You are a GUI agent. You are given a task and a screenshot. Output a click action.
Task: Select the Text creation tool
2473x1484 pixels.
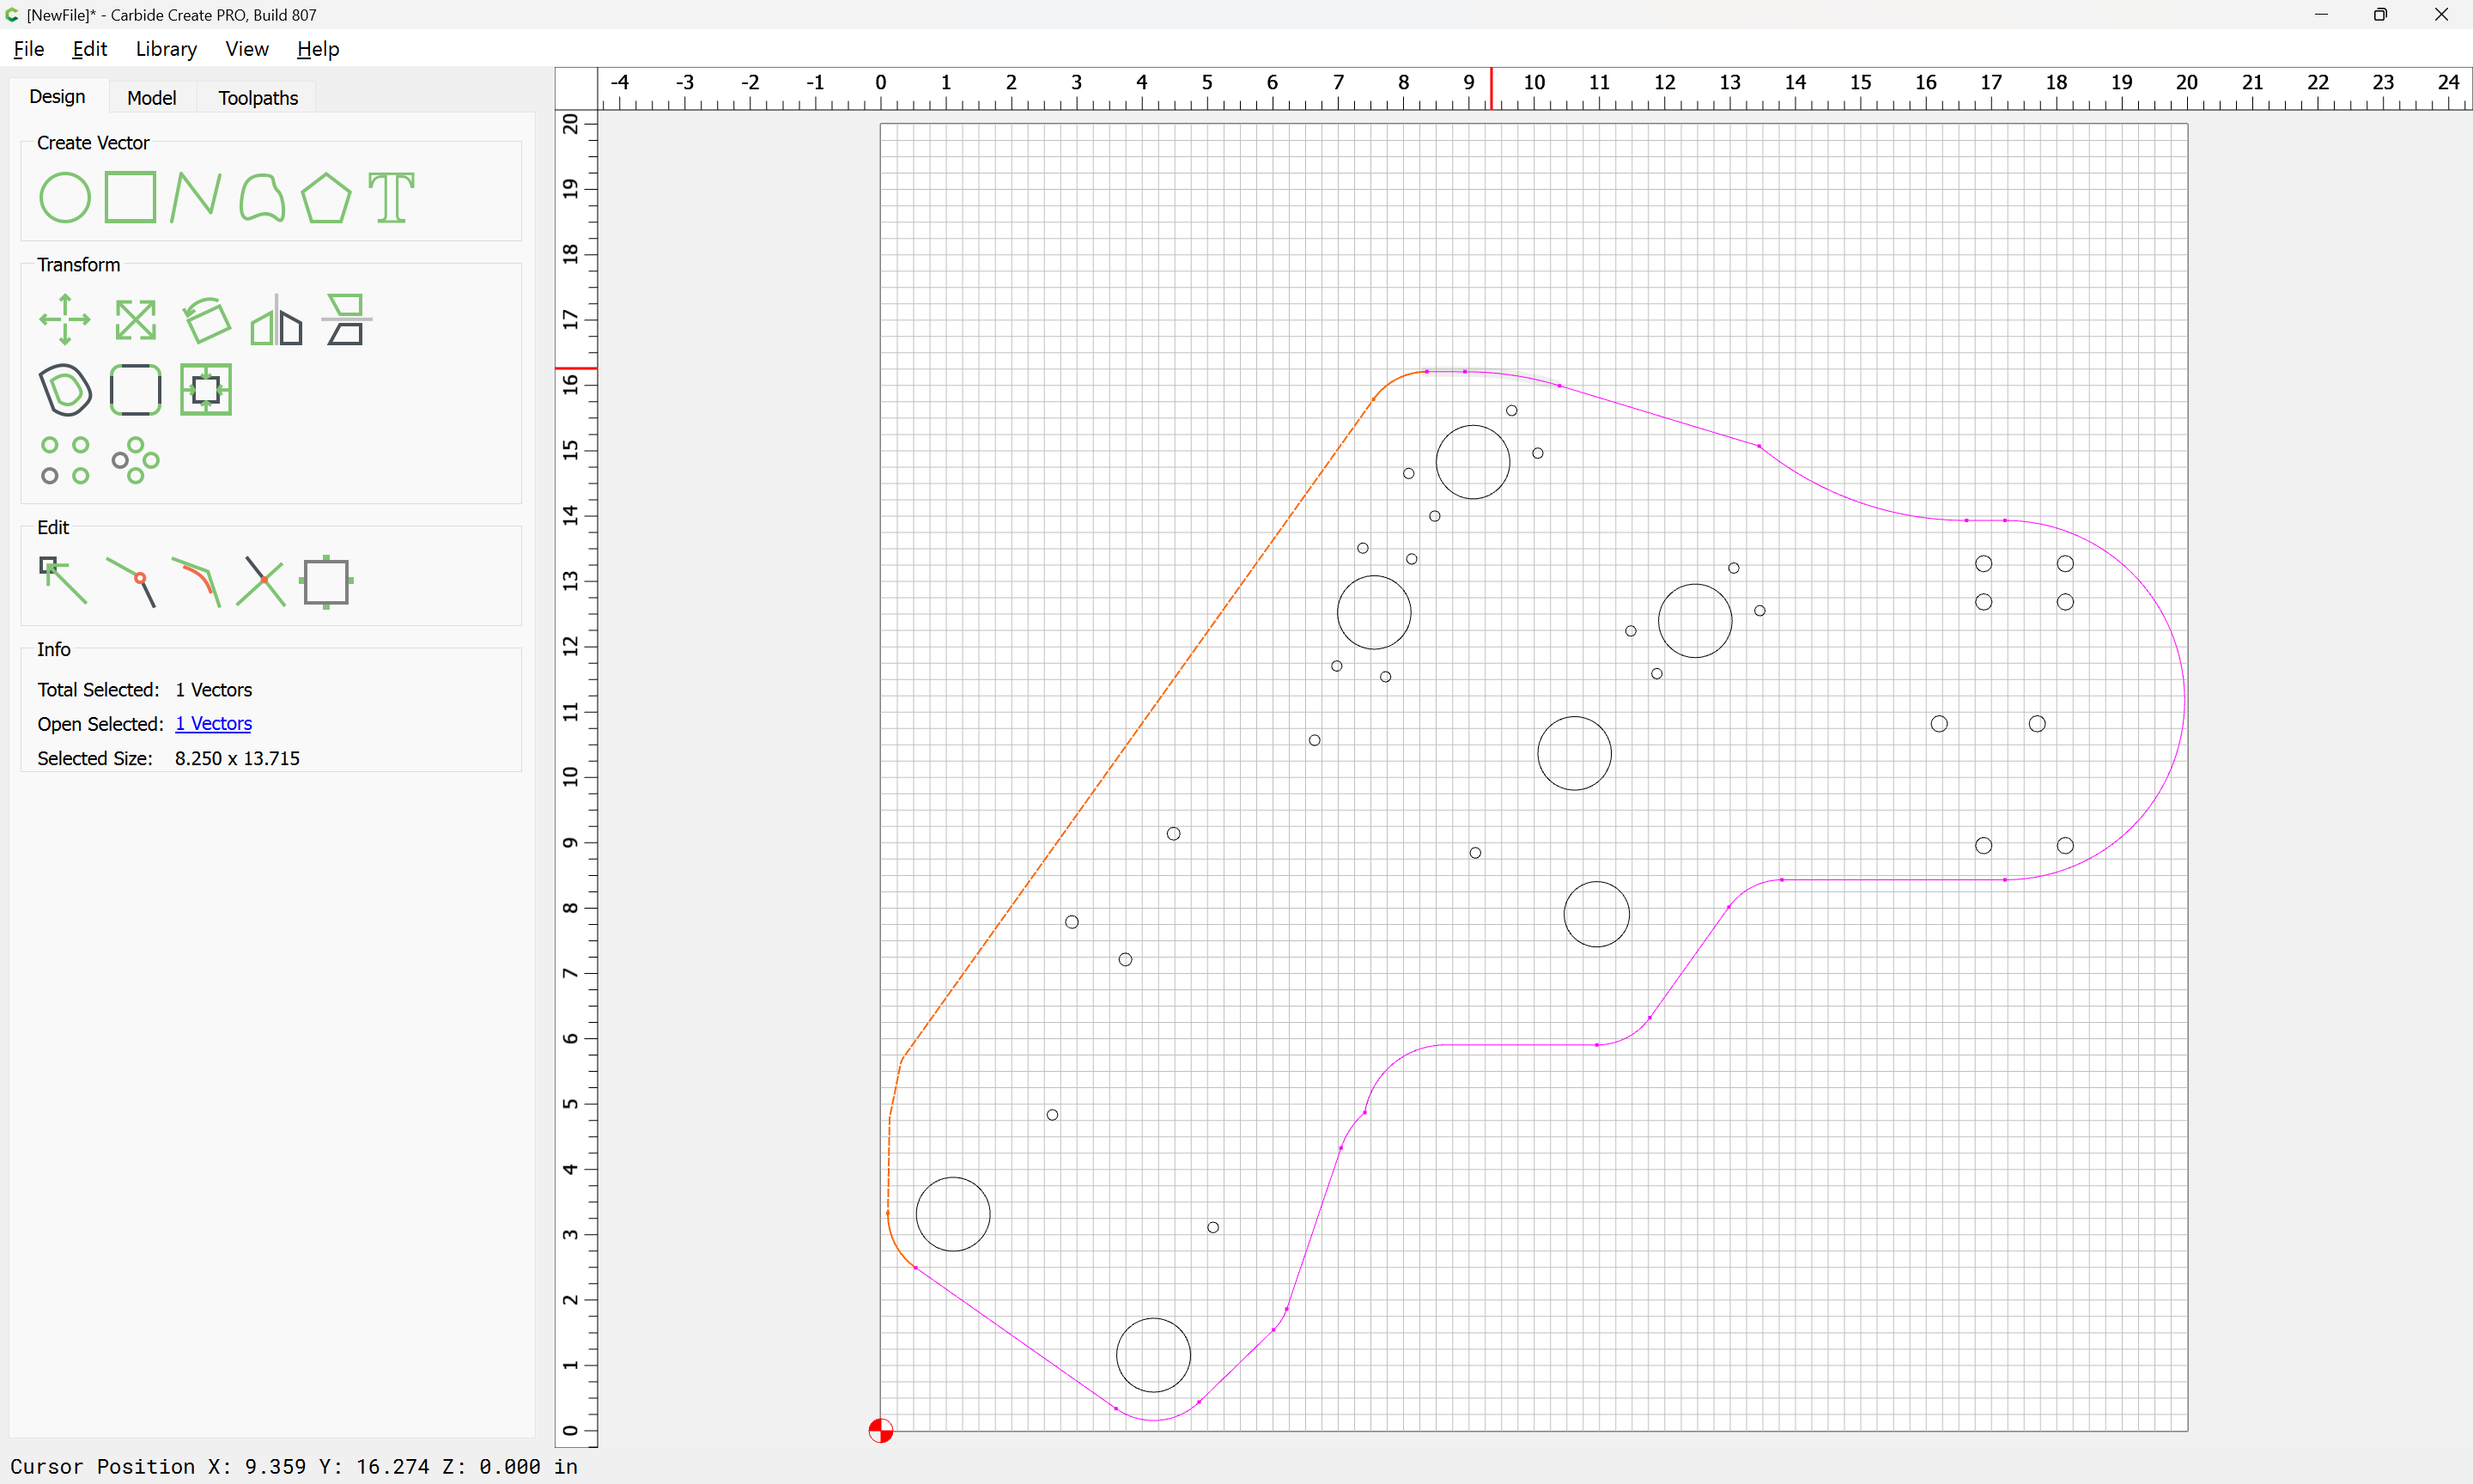(391, 197)
